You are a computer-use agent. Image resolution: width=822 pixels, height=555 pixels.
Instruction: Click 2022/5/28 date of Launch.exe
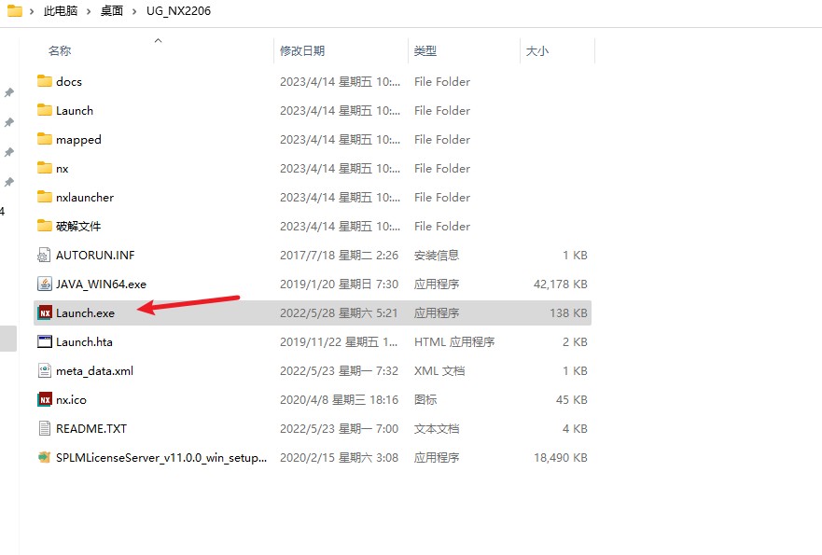coord(339,312)
